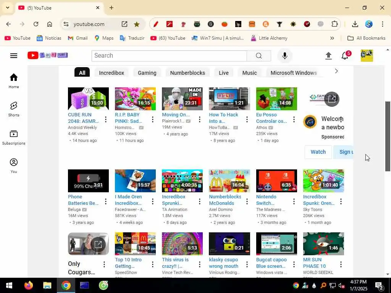Open the Chrome profile avatar

[369, 24]
